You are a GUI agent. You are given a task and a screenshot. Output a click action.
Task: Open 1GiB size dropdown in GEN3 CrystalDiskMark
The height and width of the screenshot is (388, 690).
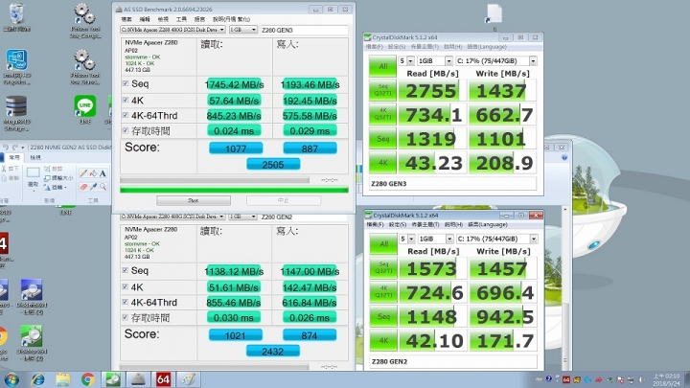435,60
